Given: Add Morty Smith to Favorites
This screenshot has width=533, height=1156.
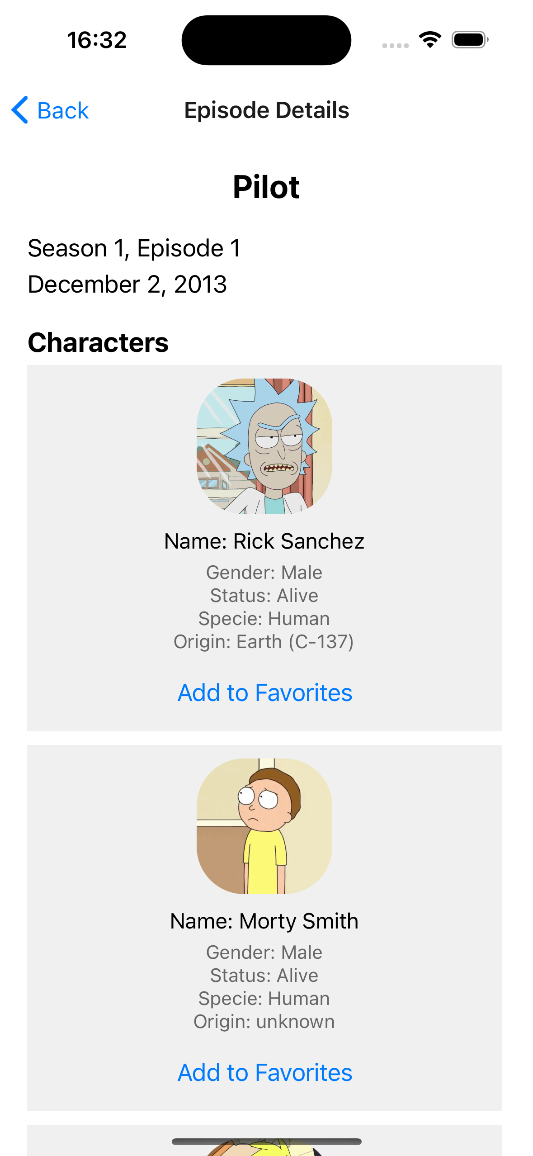Looking at the screenshot, I should [264, 1072].
